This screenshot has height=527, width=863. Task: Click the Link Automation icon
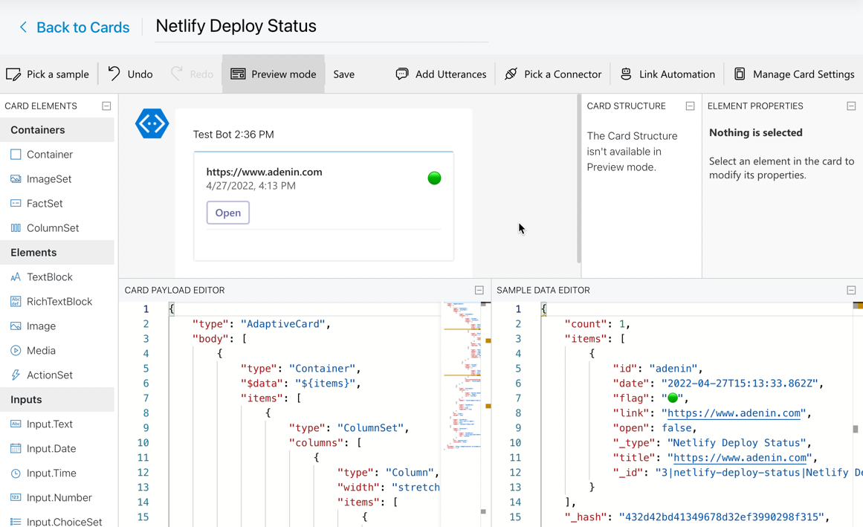coord(626,74)
